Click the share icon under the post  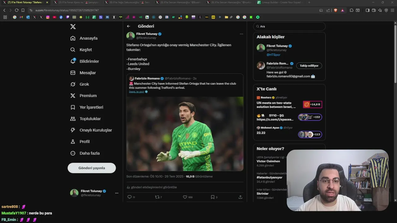coord(240,197)
